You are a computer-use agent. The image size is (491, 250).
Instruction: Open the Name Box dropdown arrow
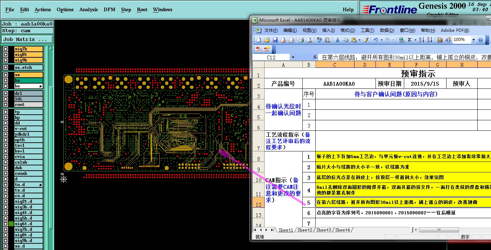click(x=293, y=57)
